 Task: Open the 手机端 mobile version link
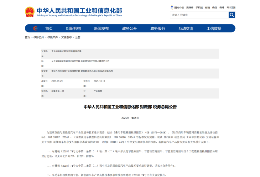199,7
